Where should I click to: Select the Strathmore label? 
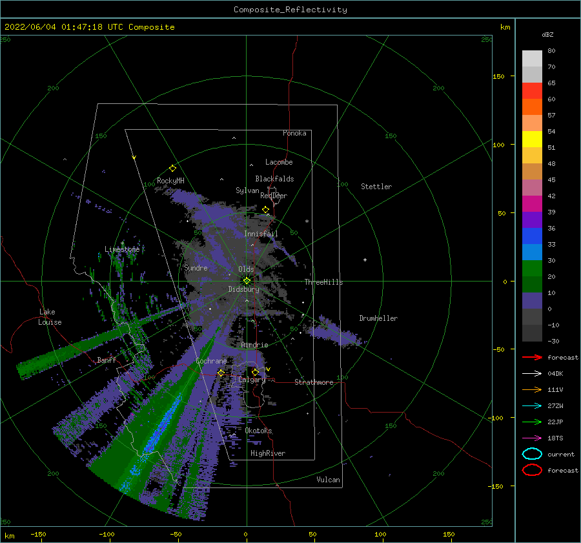[x=314, y=382]
